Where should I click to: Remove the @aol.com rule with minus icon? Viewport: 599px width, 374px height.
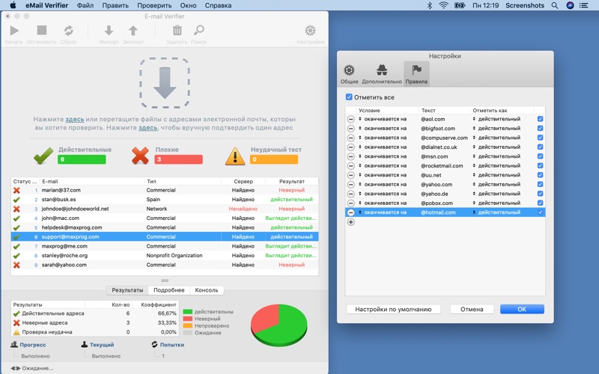coord(350,119)
